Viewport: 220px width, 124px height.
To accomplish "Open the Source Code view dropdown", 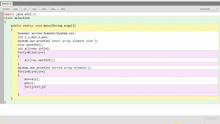I will point(209,9).
